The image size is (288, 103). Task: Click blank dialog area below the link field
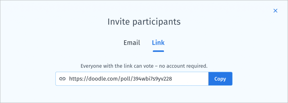[x=144, y=94]
